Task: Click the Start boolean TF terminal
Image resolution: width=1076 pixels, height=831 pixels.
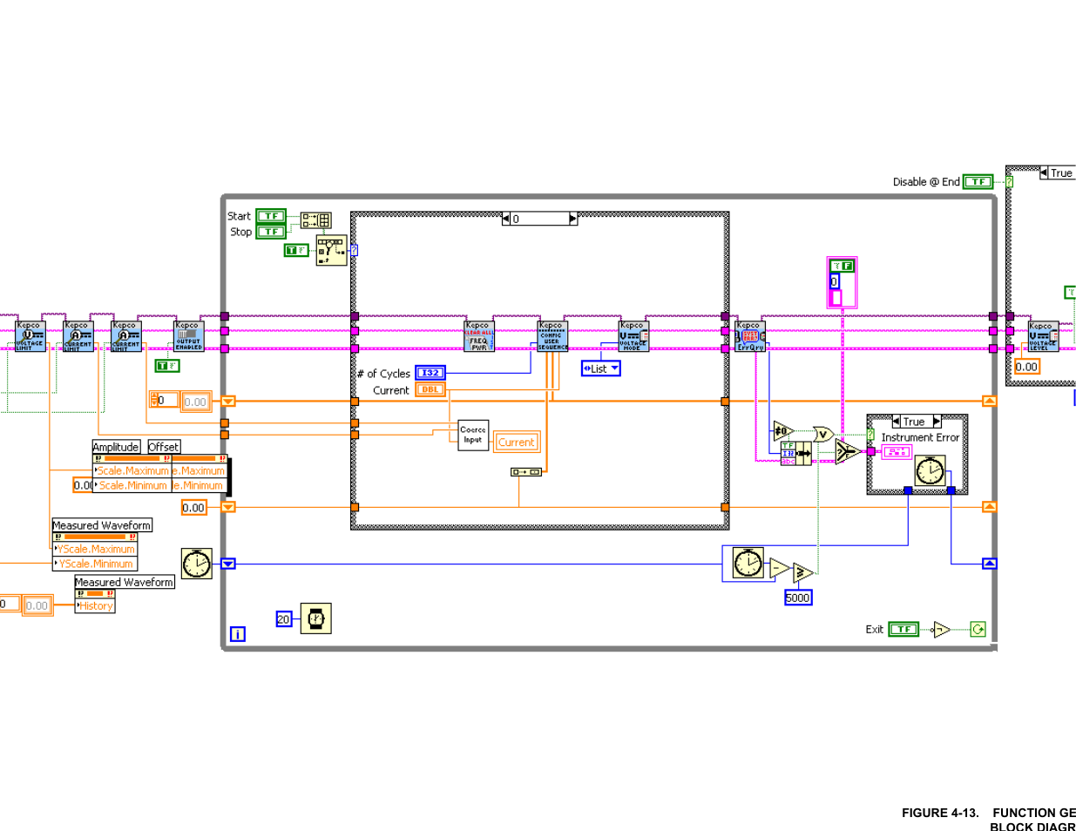Action: click(271, 216)
